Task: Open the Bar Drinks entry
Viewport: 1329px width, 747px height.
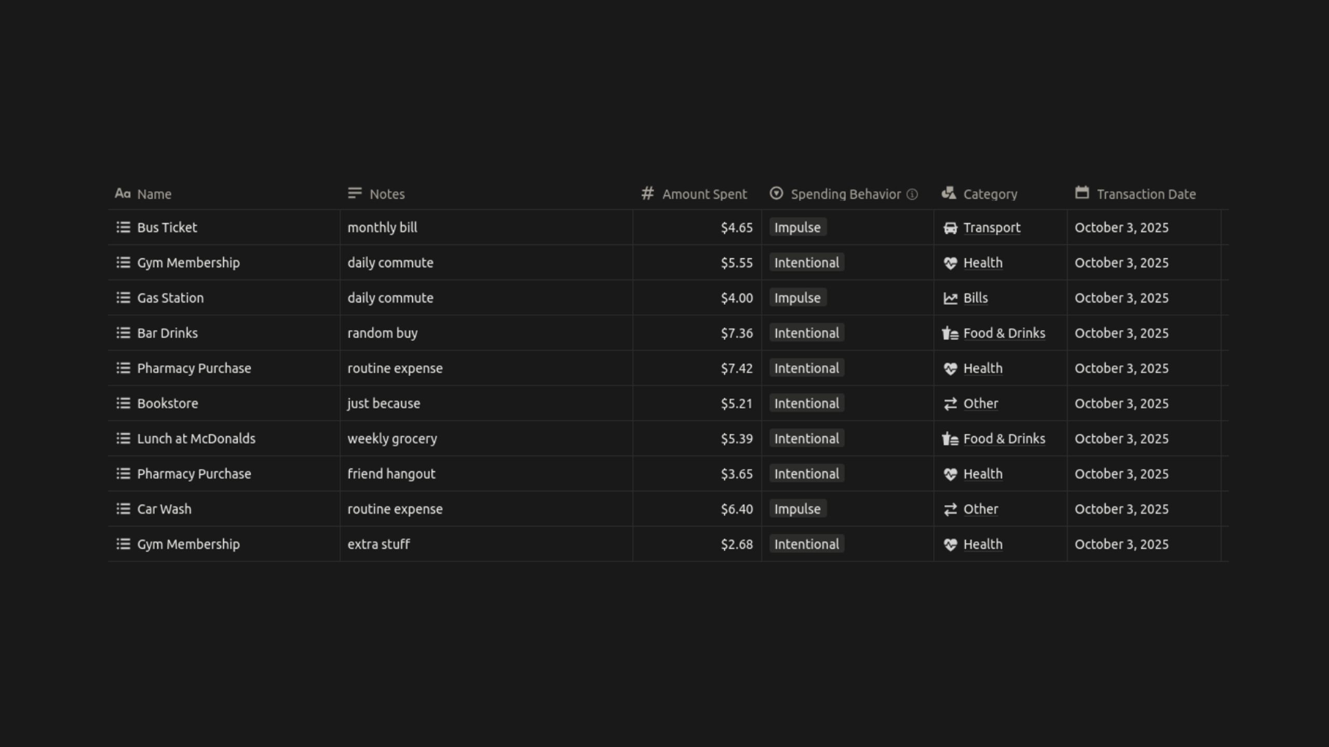Action: tap(167, 333)
